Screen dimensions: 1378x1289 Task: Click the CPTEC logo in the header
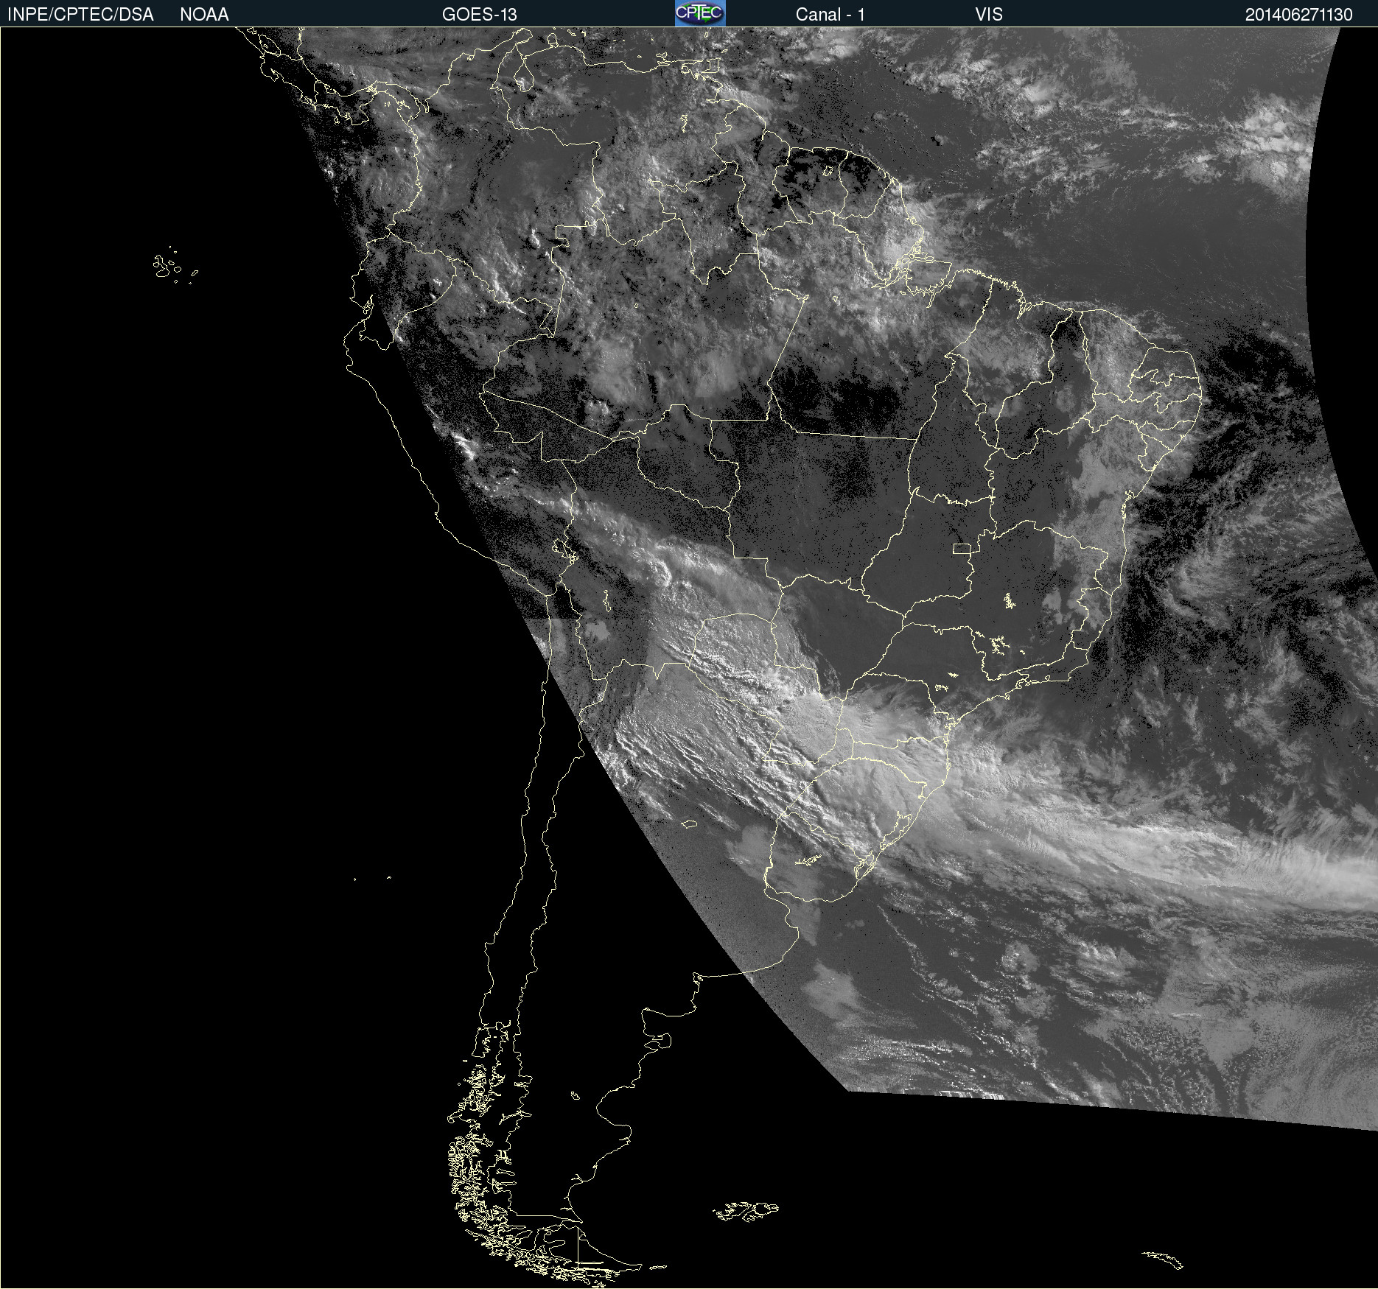(700, 13)
